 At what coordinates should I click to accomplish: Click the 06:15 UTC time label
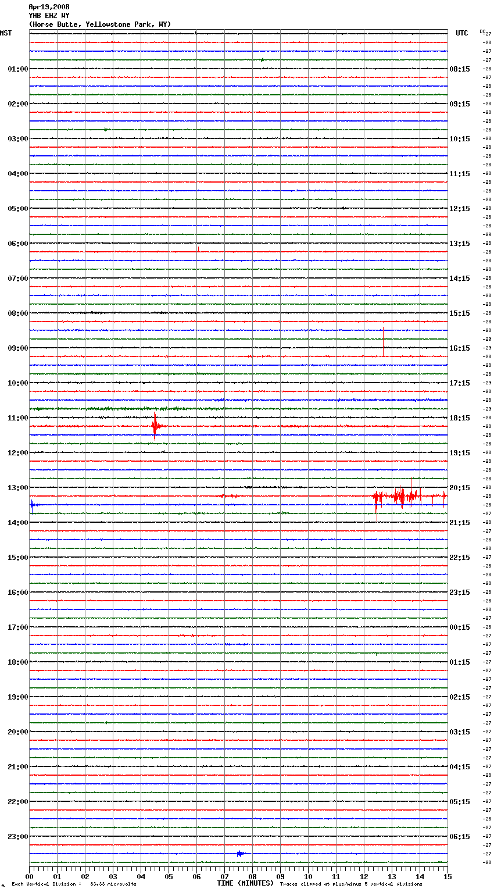(x=460, y=837)
